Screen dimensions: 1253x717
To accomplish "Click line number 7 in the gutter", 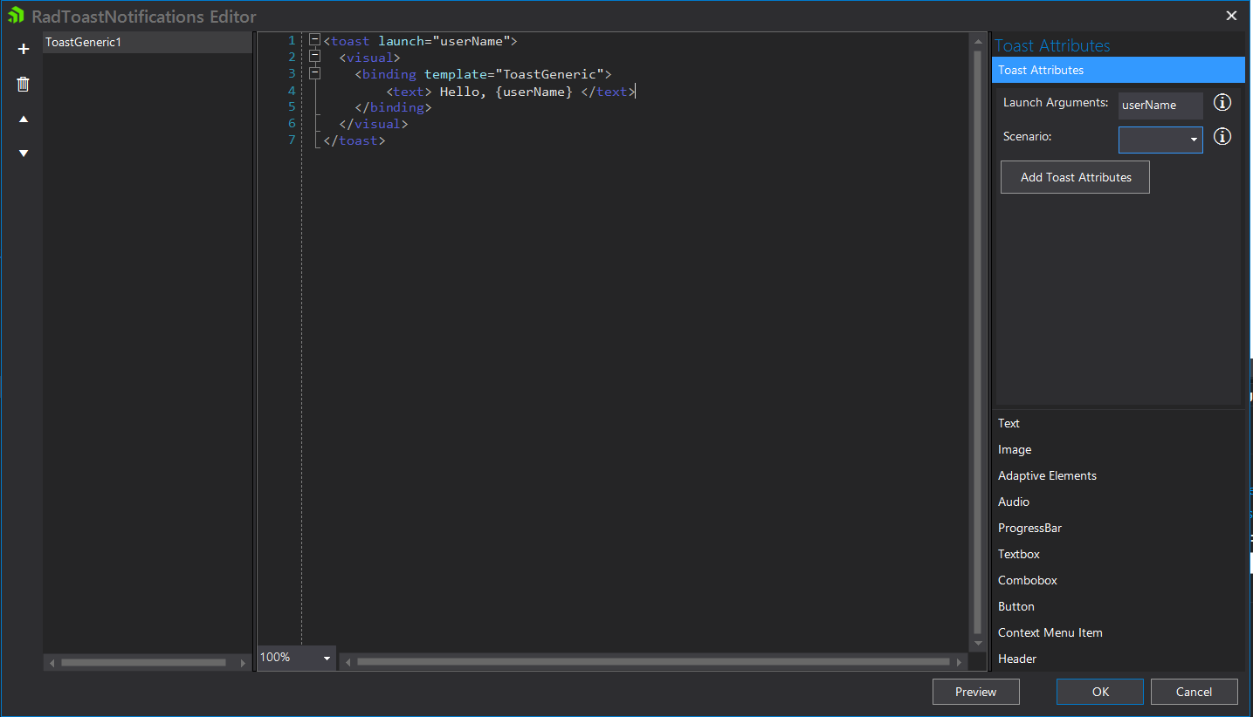I will pos(292,140).
